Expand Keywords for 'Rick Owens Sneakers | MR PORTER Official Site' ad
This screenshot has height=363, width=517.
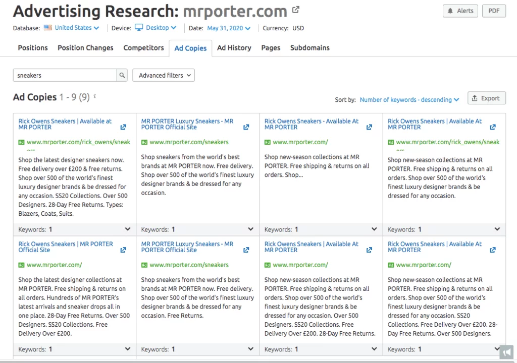[x=128, y=349]
